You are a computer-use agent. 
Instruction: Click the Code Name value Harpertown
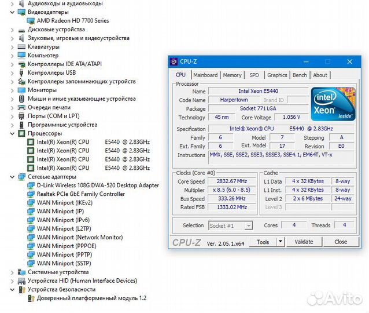point(234,100)
